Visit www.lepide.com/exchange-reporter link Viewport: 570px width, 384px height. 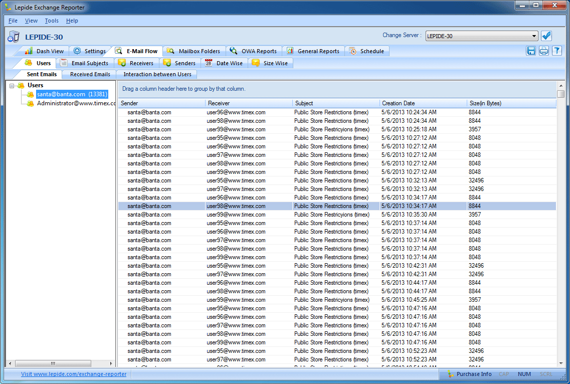click(x=74, y=374)
